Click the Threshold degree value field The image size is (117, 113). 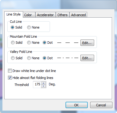[37, 84]
